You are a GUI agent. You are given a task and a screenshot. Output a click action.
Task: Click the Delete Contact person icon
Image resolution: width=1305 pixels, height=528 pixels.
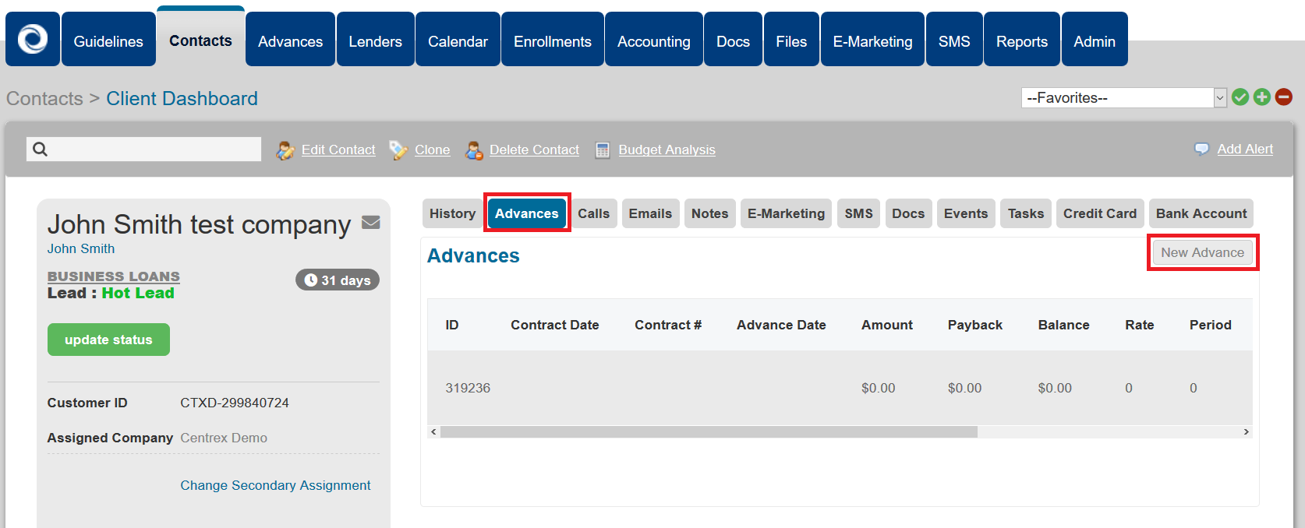[474, 150]
